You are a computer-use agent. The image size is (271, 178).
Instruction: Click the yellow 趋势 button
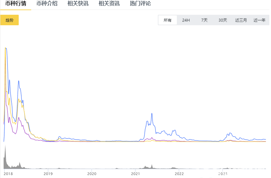pos(10,20)
